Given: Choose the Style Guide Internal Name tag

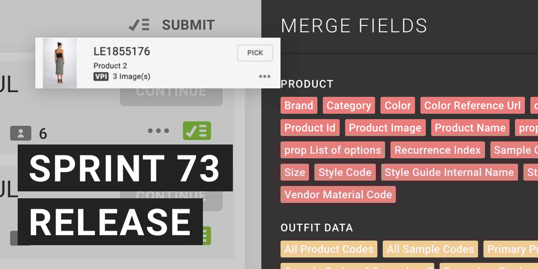Looking at the screenshot, I should (449, 172).
